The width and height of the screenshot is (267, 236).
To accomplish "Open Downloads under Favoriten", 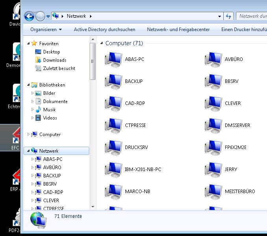I will [x=55, y=60].
